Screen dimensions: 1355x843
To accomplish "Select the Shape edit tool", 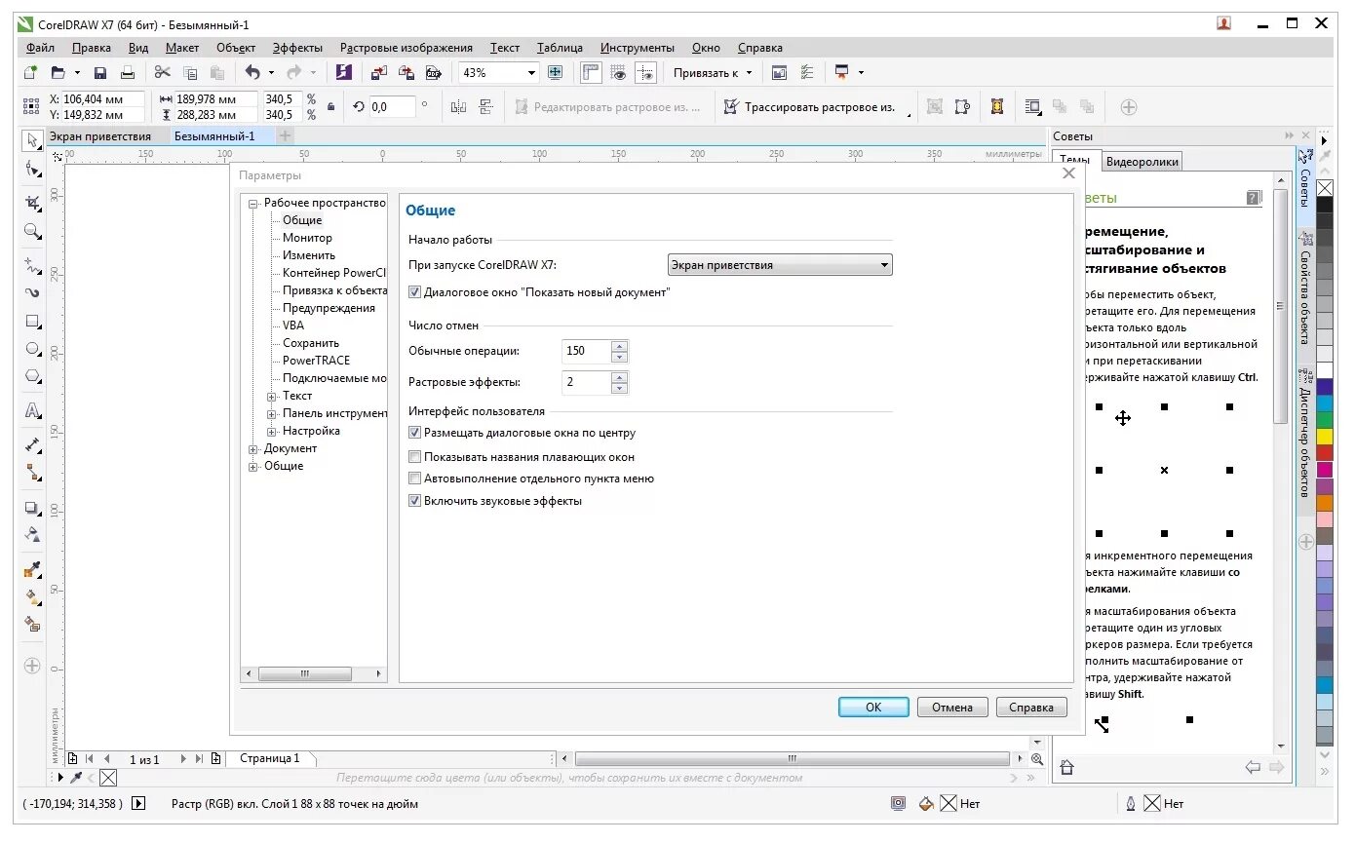I will click(32, 170).
